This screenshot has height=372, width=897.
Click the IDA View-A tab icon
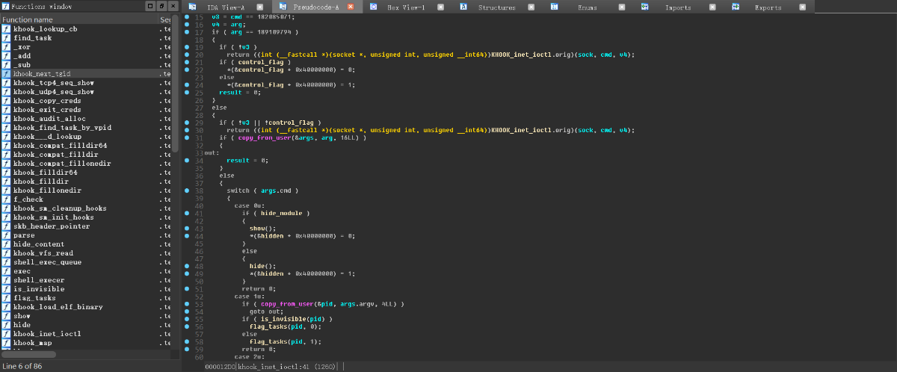pos(192,7)
